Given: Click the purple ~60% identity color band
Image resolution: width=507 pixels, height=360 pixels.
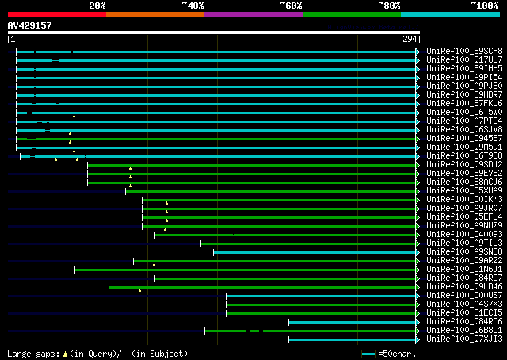Looking at the screenshot, I should pos(253,14).
